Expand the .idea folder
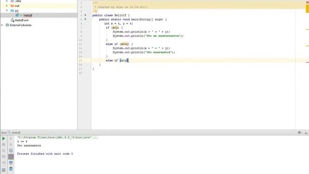Screen dimensions: 309x174 [x=7, y=1]
